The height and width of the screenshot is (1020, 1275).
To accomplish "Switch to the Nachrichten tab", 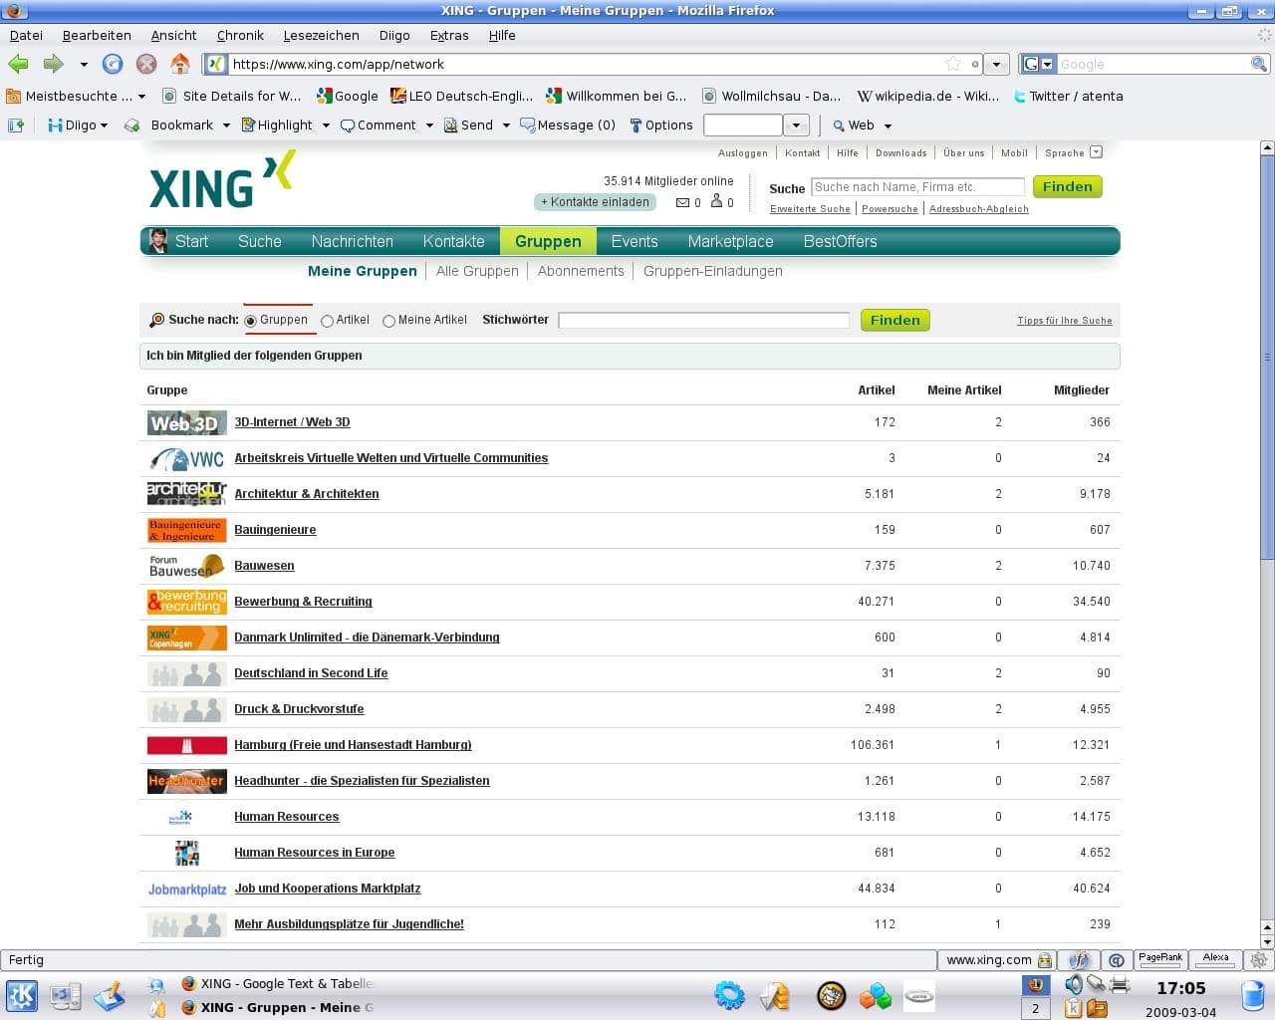I will point(352,241).
